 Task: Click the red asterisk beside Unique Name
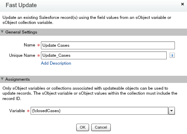[38, 55]
